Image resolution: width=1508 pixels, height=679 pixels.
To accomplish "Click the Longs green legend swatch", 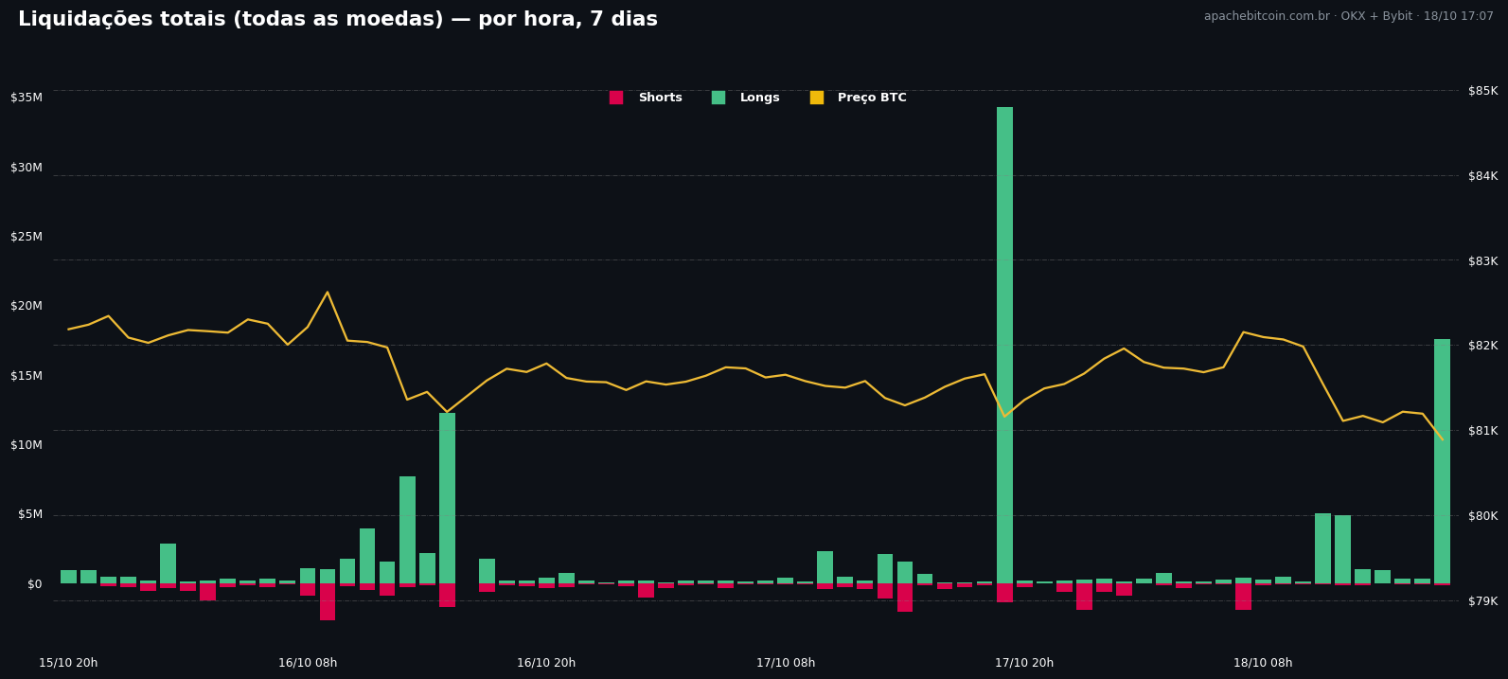I will [x=718, y=98].
